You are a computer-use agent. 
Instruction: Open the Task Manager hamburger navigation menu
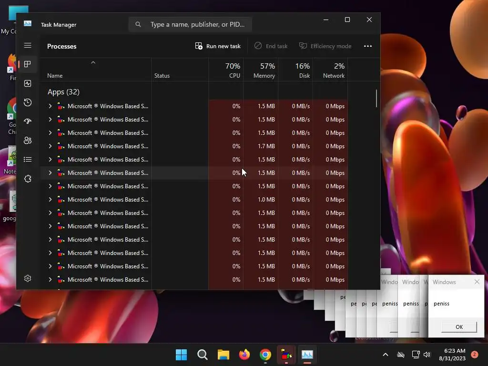(28, 45)
